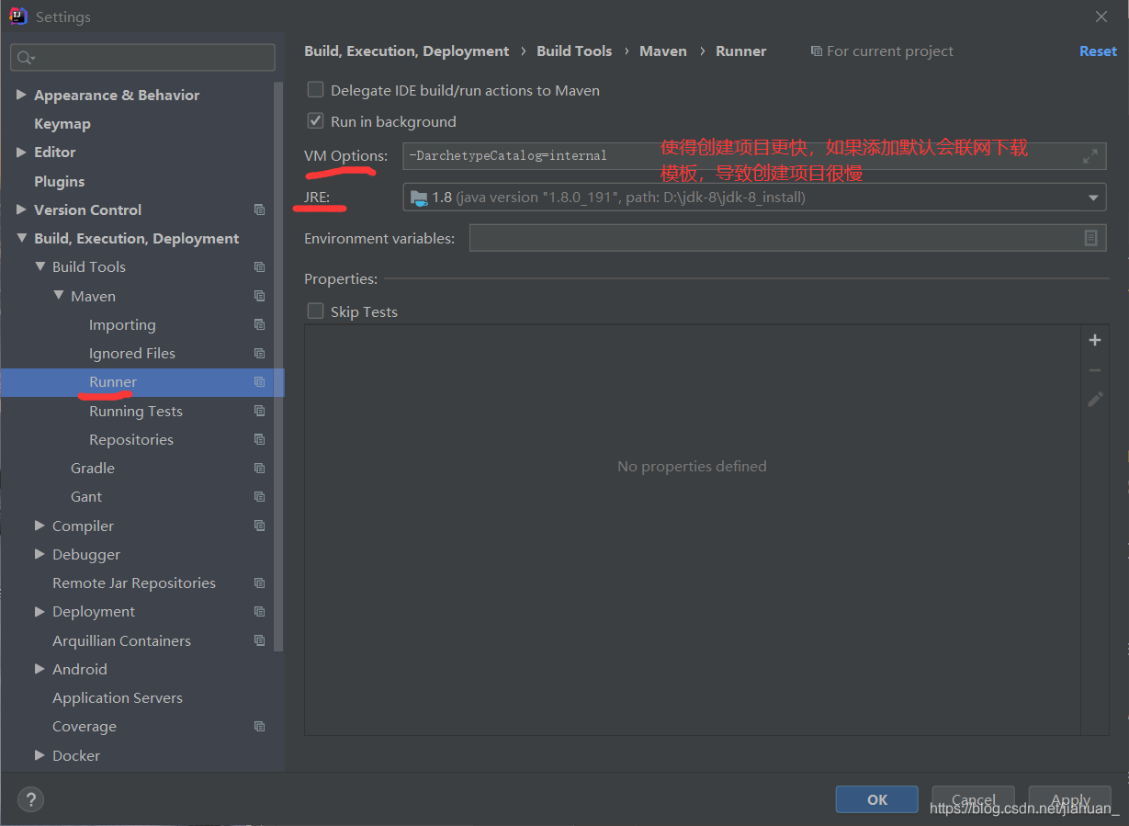Viewport: 1129px width, 826px height.
Task: Open Application Servers settings
Action: click(118, 697)
